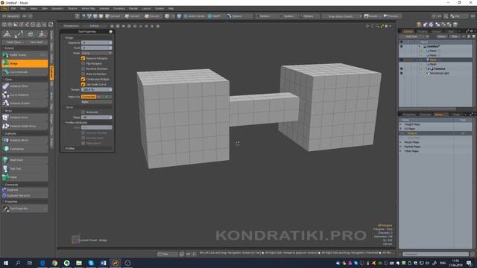Viewport: 477px width, 268px height.
Task: Select the Symmetrize tool
Action: pyautogui.click(x=25, y=149)
